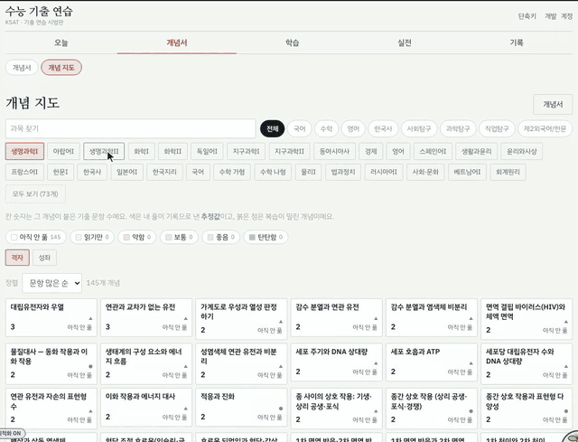Select the 수학 나형 subject chip
Screen dimensions: 578x442
273,172
